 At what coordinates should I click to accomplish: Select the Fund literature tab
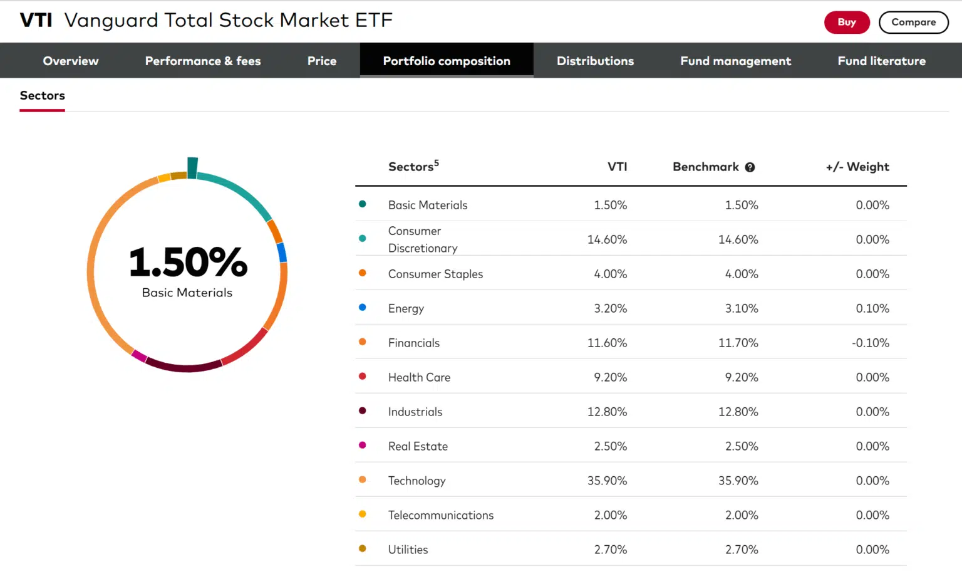click(881, 61)
